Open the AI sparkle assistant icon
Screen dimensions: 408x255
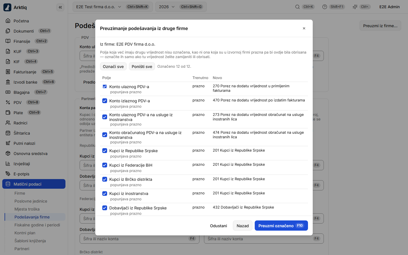tap(355, 7)
